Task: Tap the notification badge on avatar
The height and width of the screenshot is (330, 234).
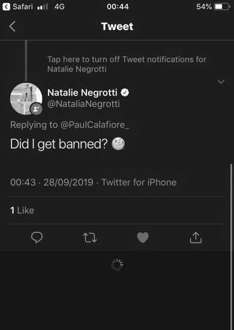Action: [x=37, y=109]
